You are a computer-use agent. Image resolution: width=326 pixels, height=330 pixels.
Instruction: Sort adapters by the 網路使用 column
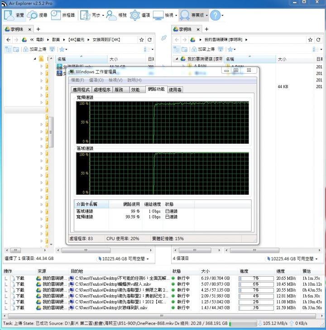125,204
